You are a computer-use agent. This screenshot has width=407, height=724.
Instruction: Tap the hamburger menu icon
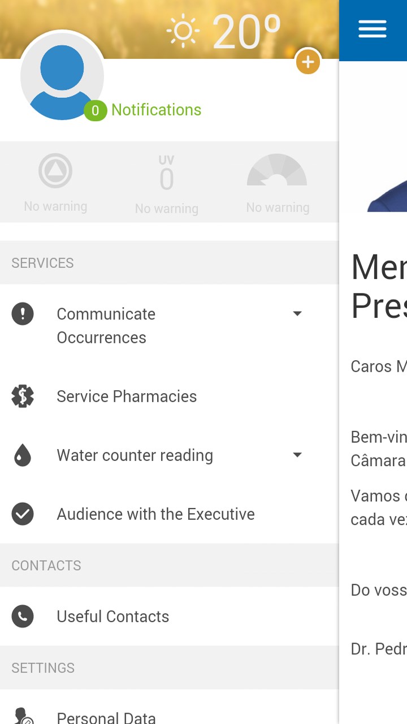(x=372, y=29)
